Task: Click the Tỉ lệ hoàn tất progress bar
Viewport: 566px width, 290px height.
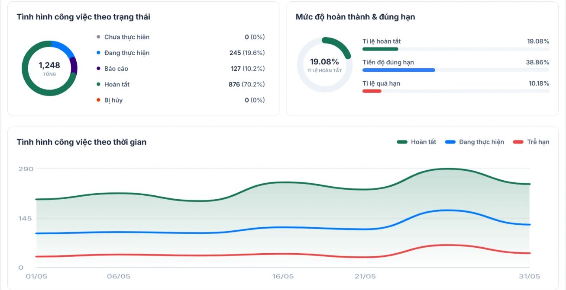Action: [456, 49]
